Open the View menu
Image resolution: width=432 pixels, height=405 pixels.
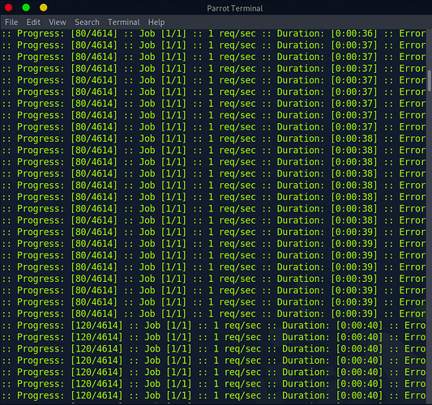click(x=58, y=22)
